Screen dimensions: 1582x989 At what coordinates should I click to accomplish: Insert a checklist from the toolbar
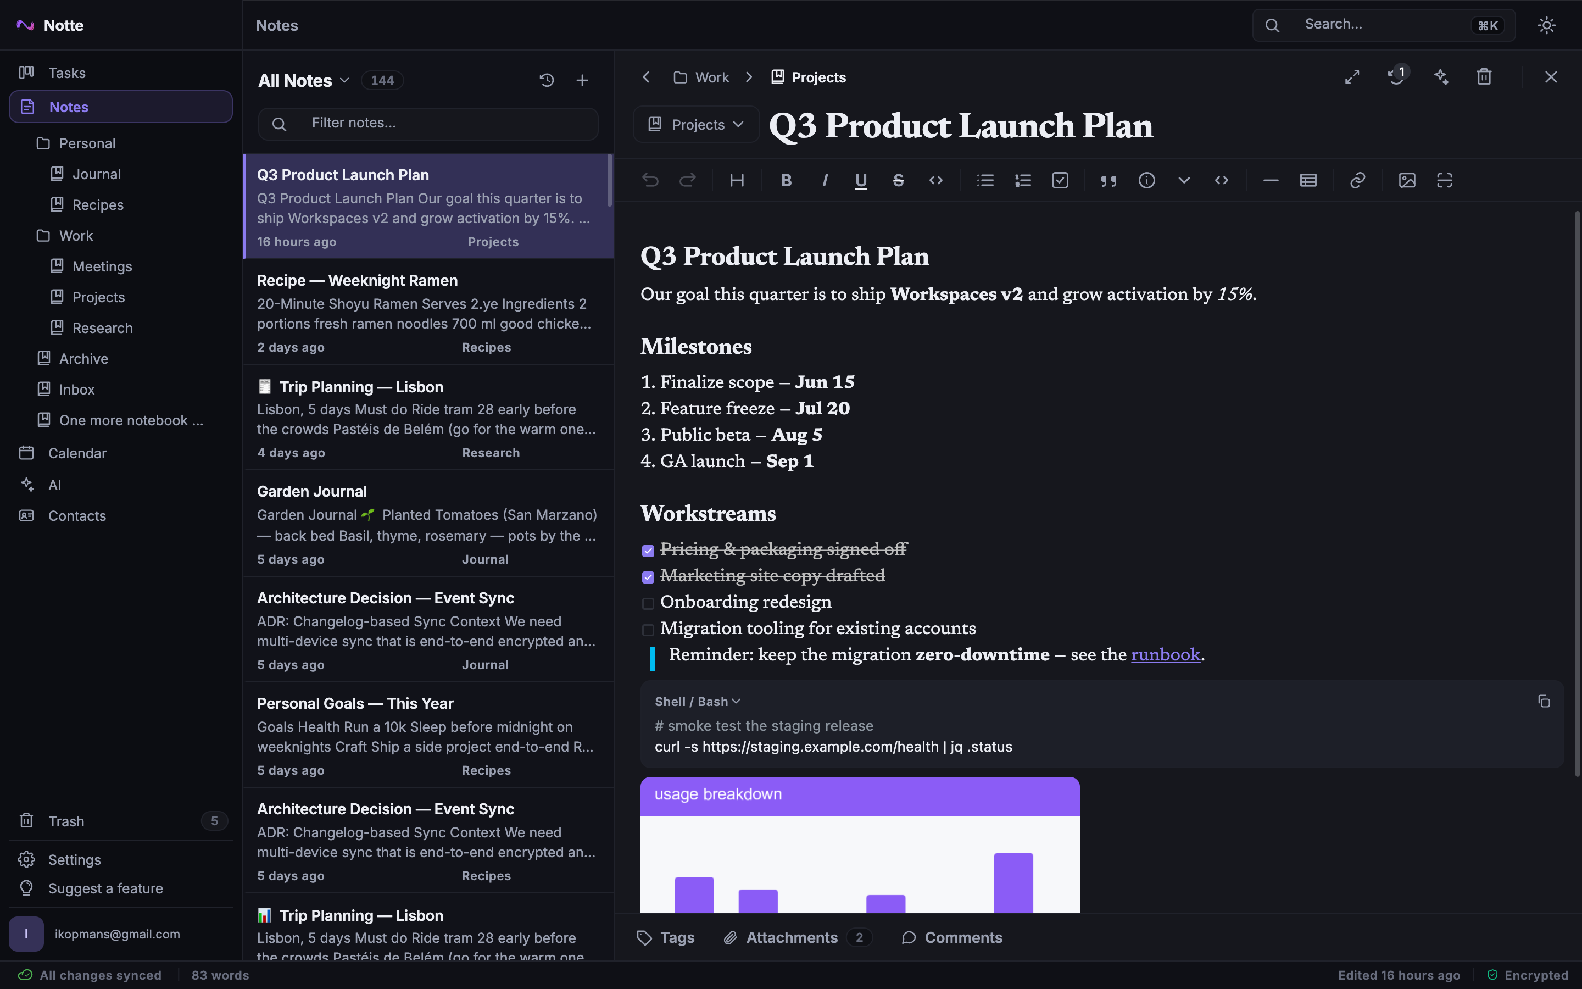pyautogui.click(x=1060, y=180)
